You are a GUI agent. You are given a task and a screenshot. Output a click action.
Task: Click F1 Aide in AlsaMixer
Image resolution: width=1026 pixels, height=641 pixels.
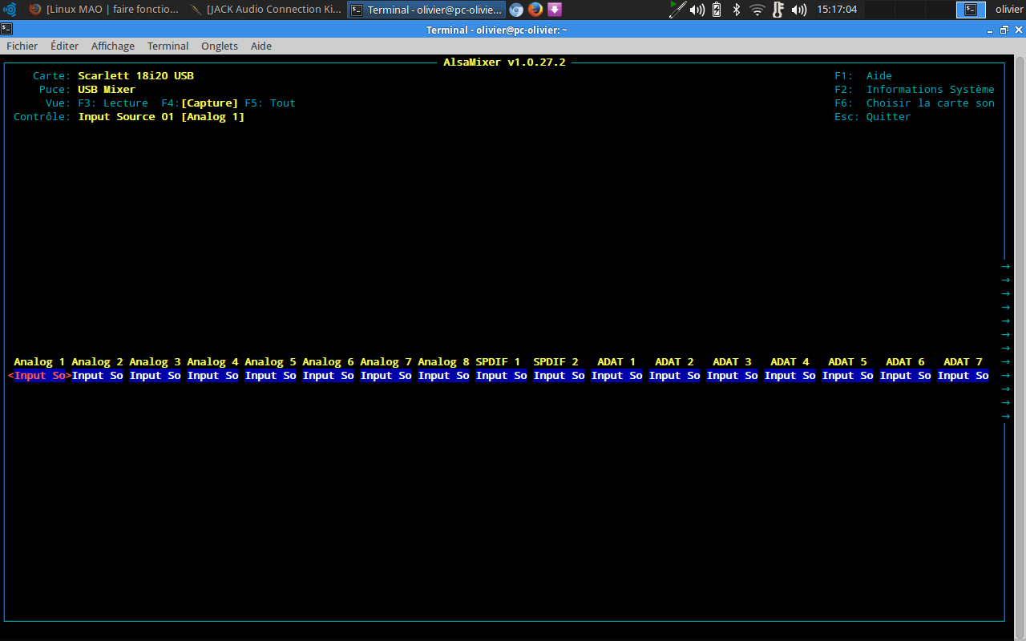863,75
